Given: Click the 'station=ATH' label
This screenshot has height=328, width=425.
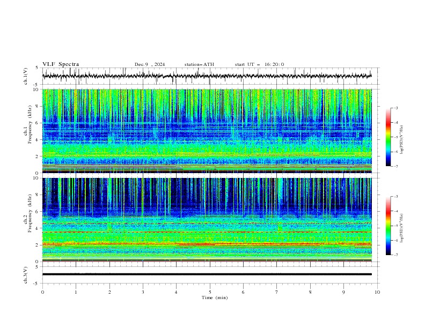Looking at the screenshot, I should [x=199, y=64].
